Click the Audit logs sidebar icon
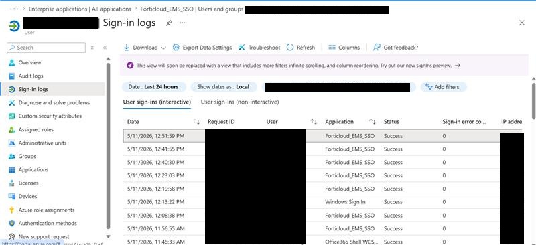 tap(12, 76)
